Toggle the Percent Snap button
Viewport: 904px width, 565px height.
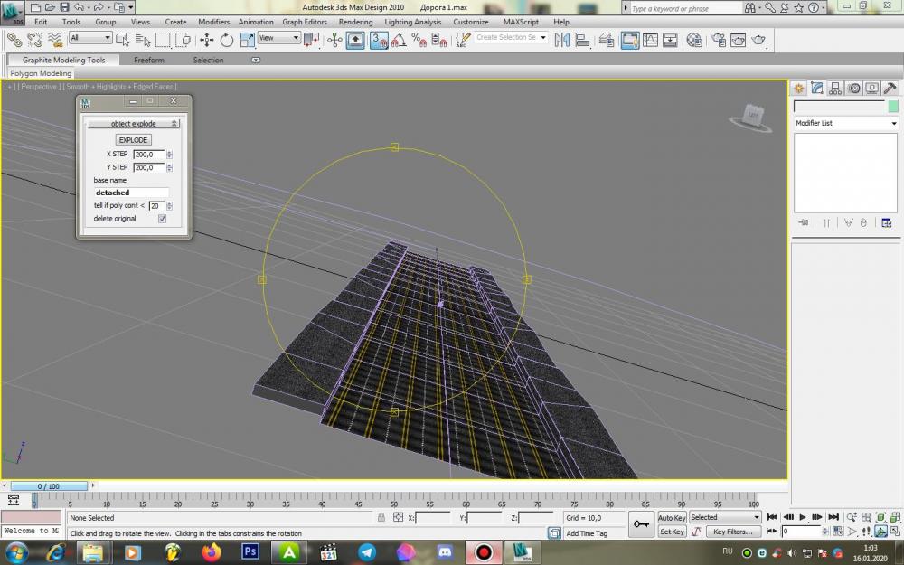(x=419, y=39)
